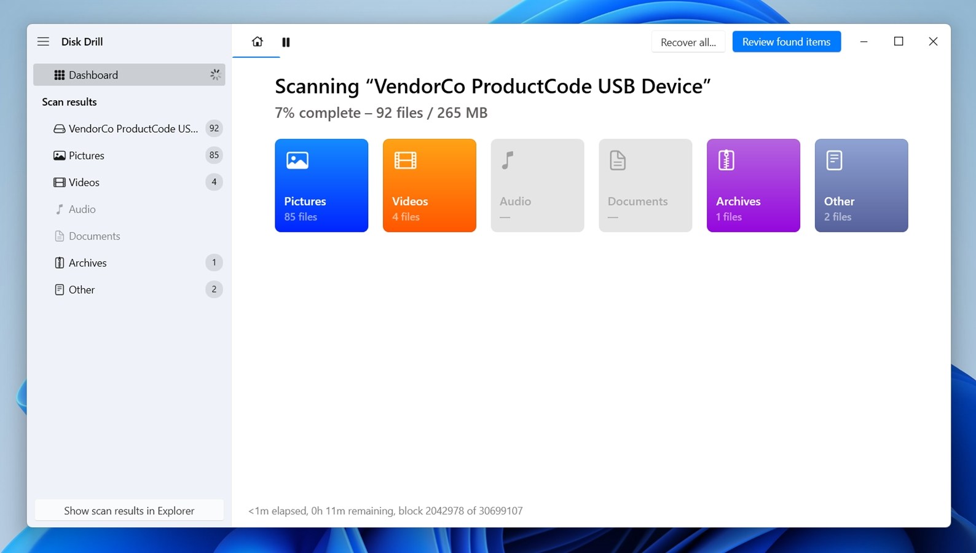Click the Audio tile music note icon
Viewport: 976px width, 553px height.
508,160
